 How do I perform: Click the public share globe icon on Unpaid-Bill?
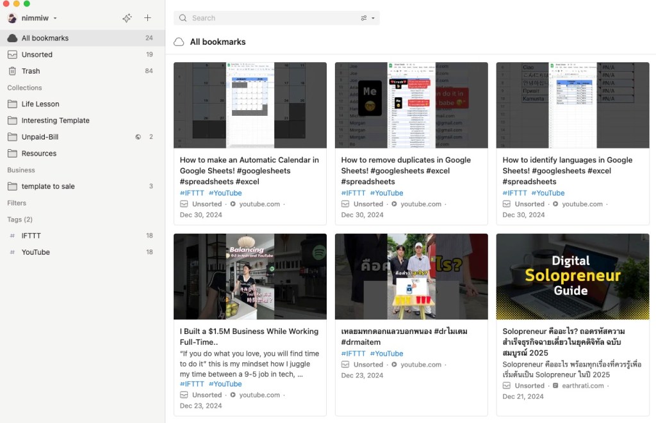[138, 137]
